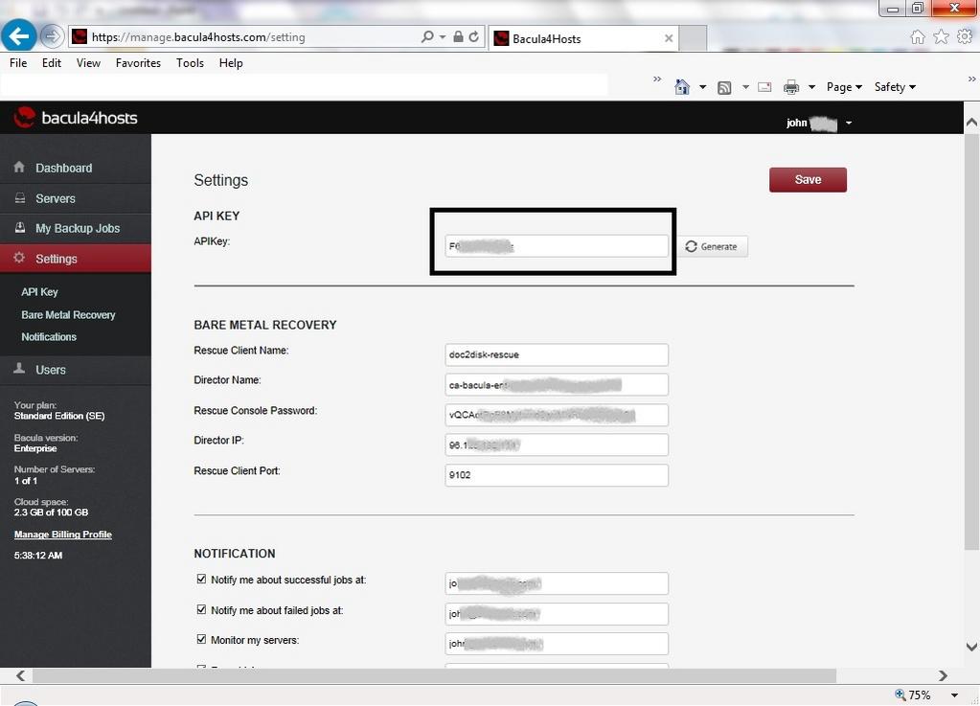The height and width of the screenshot is (706, 980).
Task: Open the Safety dropdown in command bar
Action: (895, 87)
